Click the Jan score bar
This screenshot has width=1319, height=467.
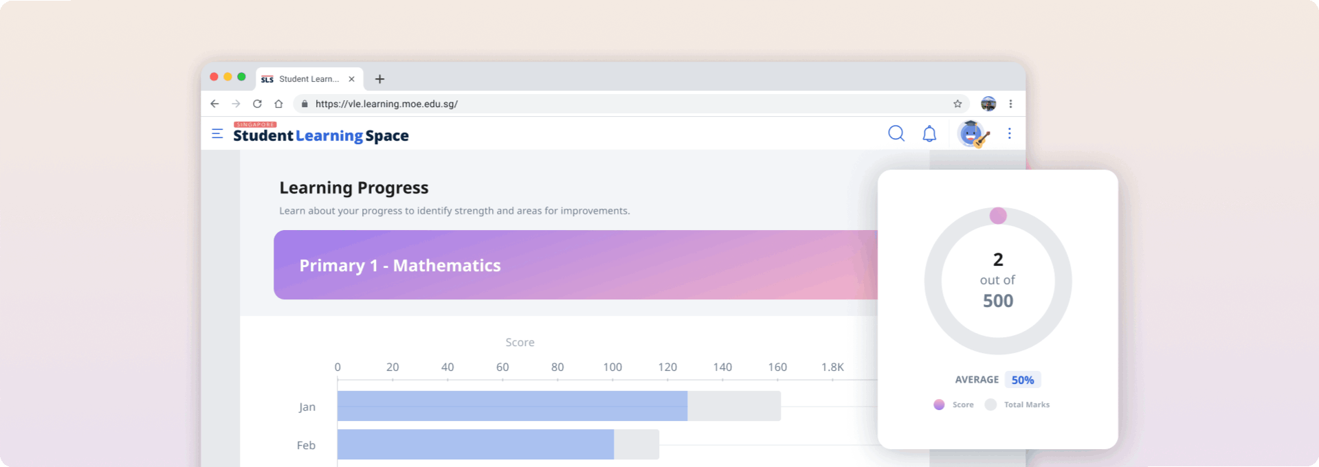pos(512,406)
